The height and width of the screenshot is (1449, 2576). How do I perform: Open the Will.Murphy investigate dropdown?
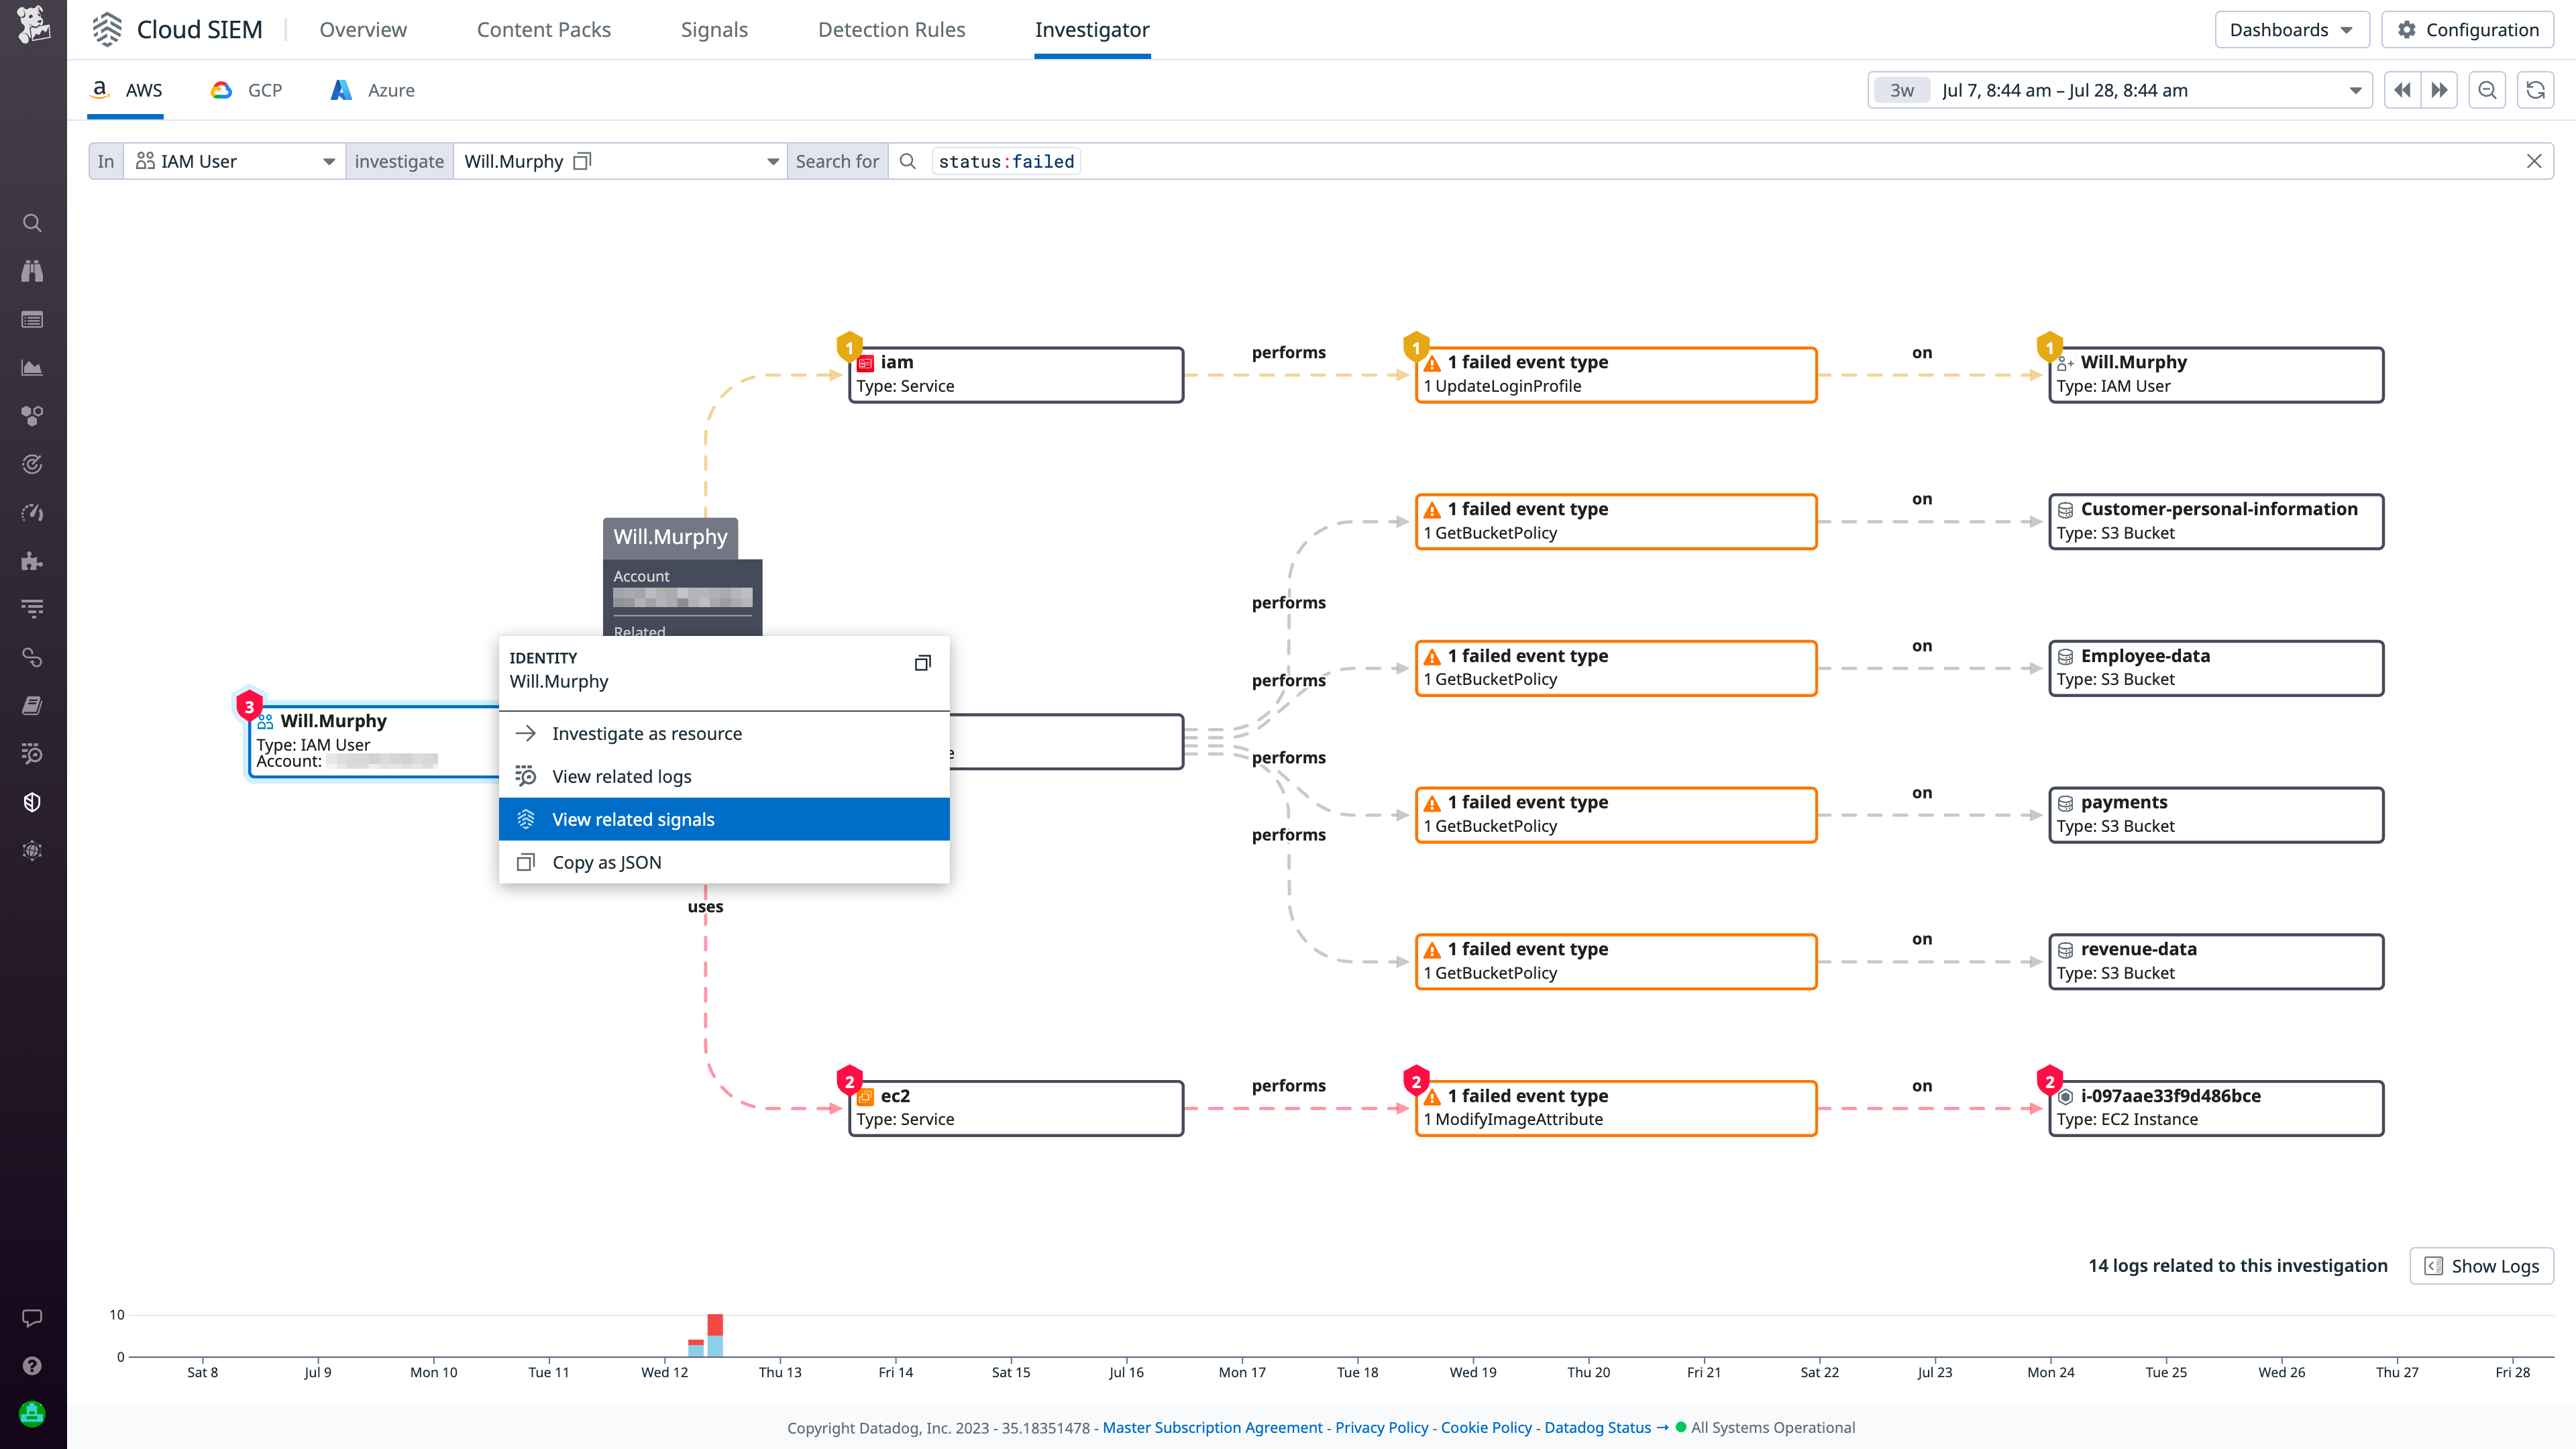[x=772, y=161]
